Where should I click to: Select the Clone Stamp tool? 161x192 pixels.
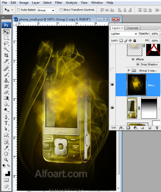6,80
